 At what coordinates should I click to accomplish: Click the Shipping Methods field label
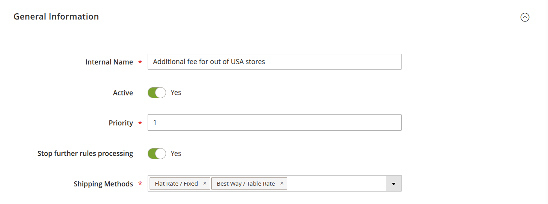click(103, 184)
